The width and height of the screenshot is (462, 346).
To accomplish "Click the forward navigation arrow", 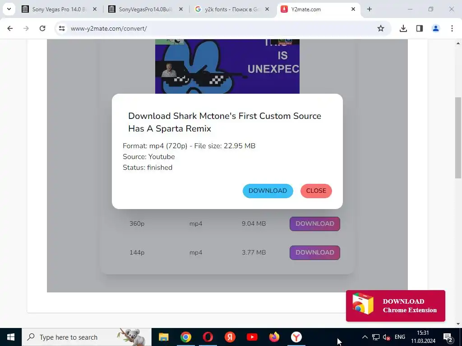I will [26, 28].
